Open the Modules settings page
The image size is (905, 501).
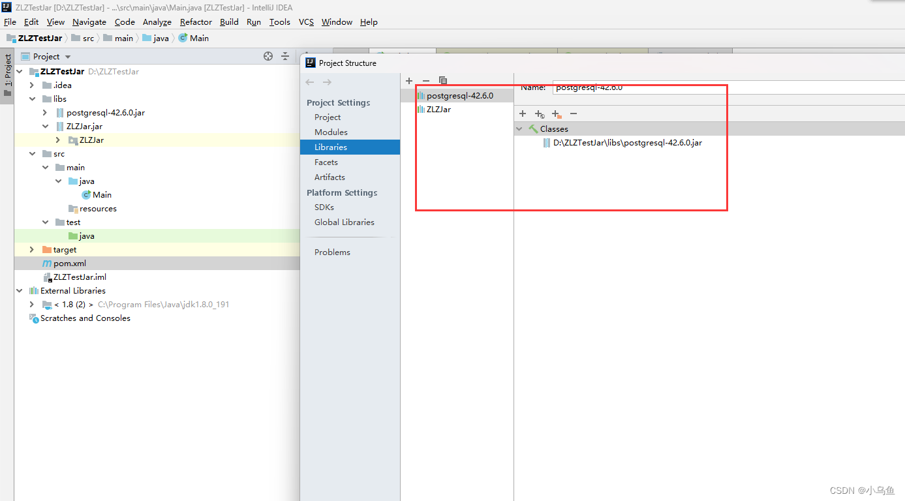point(331,132)
